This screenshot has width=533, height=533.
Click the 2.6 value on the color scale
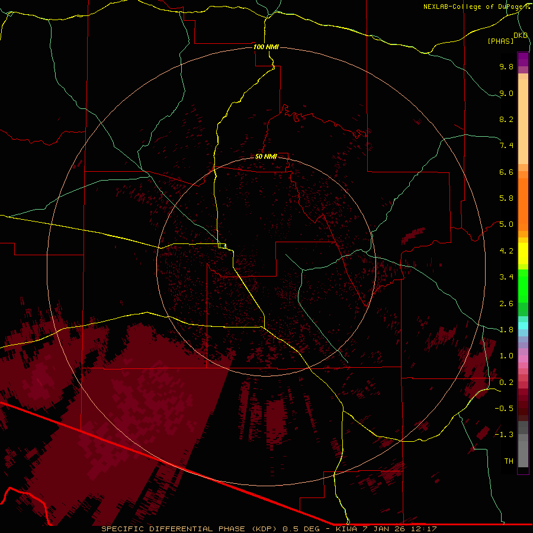[506, 304]
